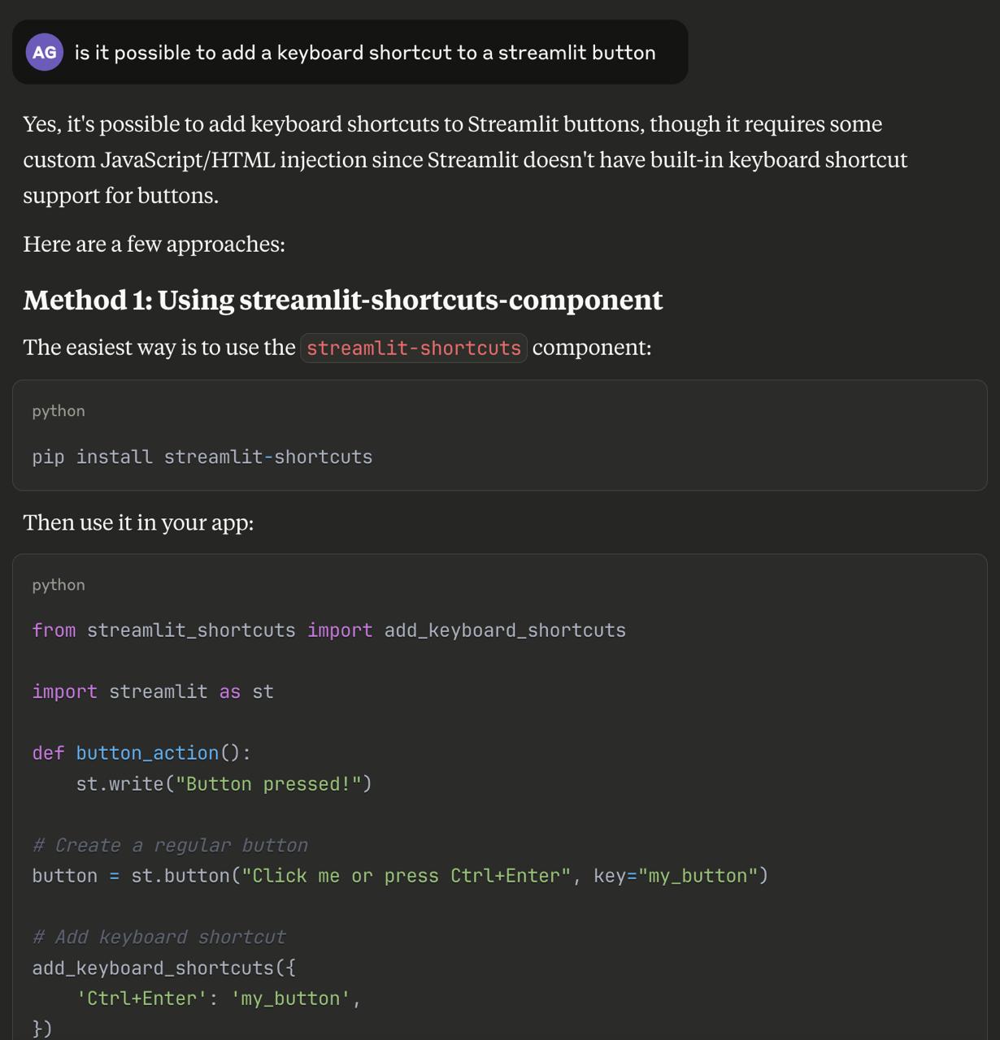Click the 'button = st.button(...)' code line
The image size is (1000, 1040).
pos(399,876)
